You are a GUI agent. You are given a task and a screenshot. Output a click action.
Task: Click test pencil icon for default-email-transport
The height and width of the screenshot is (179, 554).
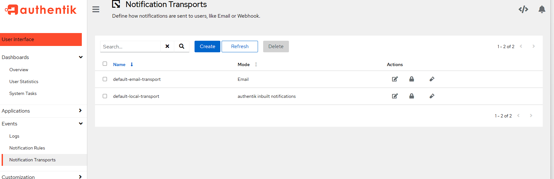[x=432, y=79]
